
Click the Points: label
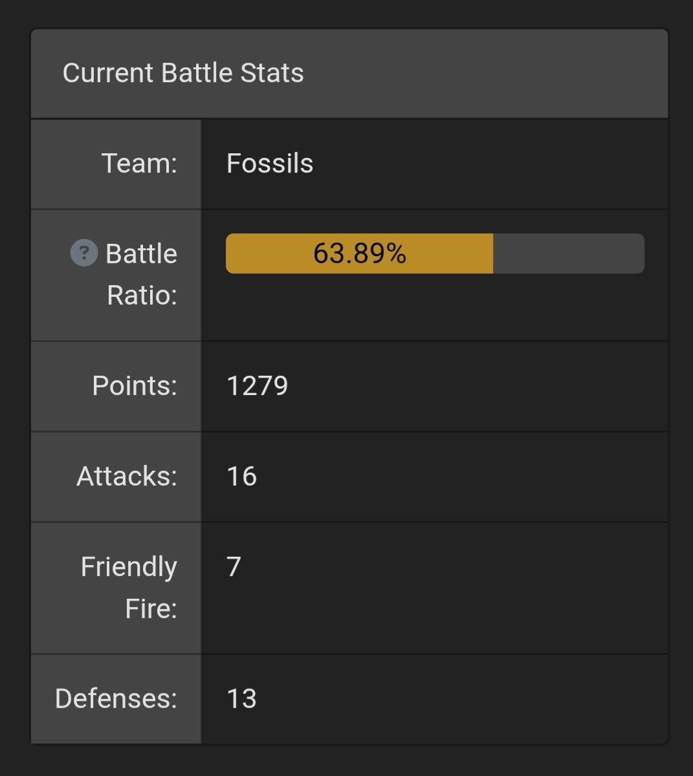click(x=135, y=386)
